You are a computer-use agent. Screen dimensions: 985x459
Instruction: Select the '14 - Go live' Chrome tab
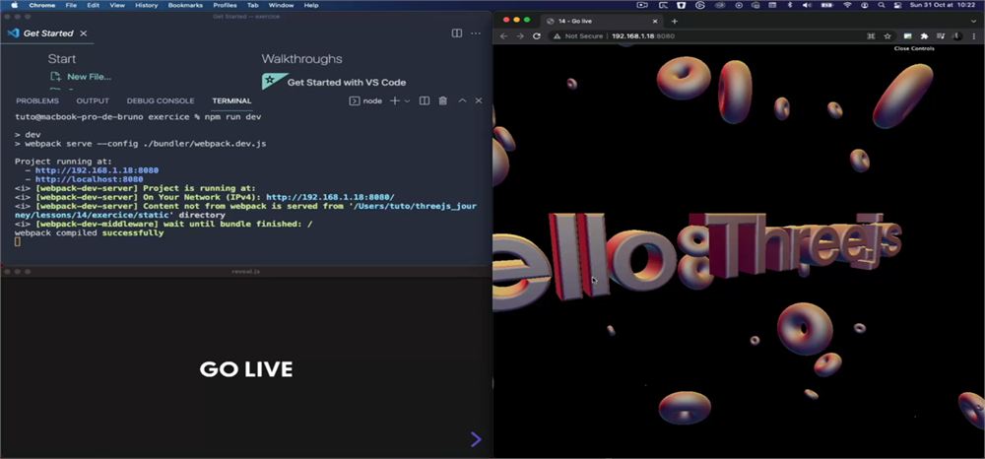click(600, 21)
